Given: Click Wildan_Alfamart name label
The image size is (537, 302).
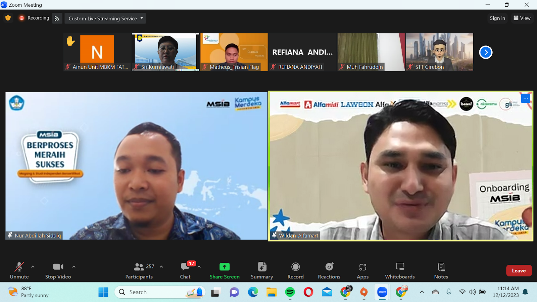Looking at the screenshot, I should pos(295,236).
